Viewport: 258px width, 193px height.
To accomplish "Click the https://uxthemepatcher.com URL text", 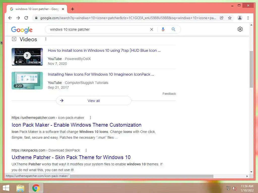I will click(x=33, y=118).
